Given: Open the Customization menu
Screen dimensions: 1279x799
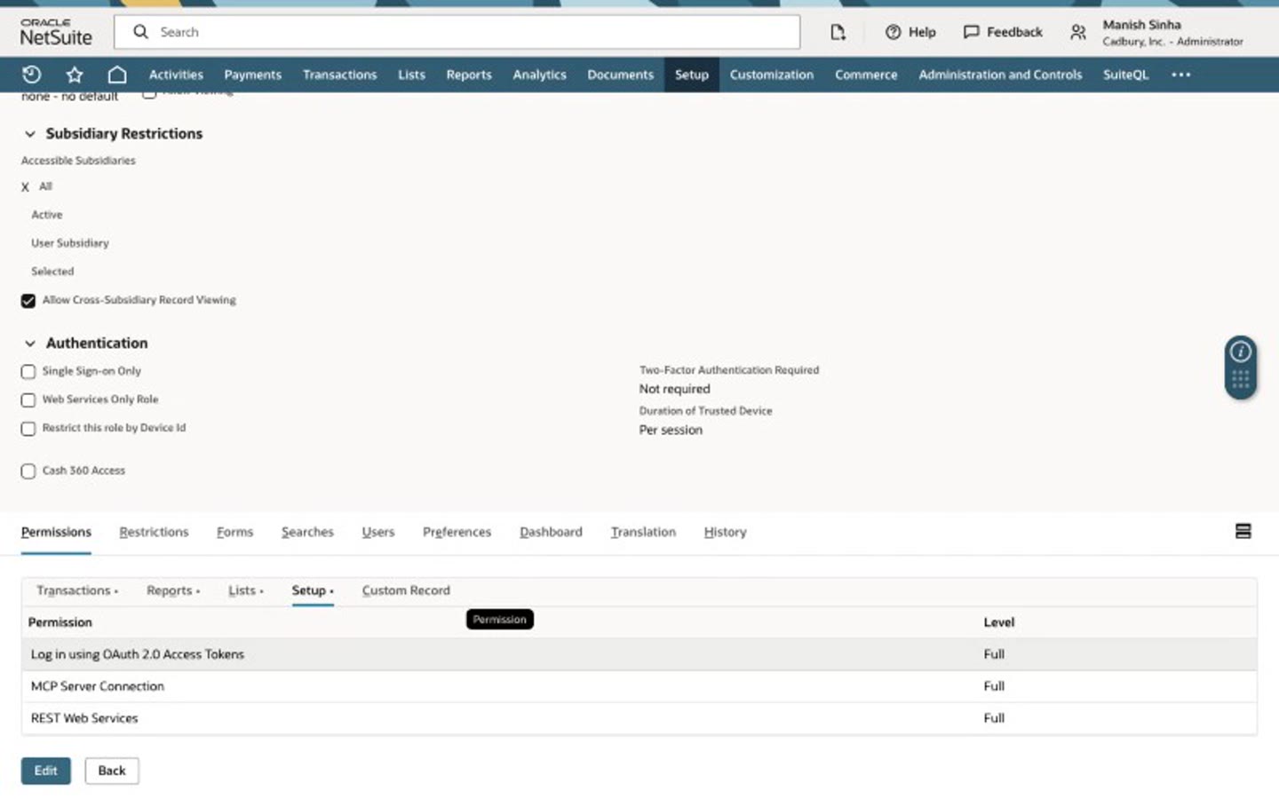Looking at the screenshot, I should [x=771, y=75].
